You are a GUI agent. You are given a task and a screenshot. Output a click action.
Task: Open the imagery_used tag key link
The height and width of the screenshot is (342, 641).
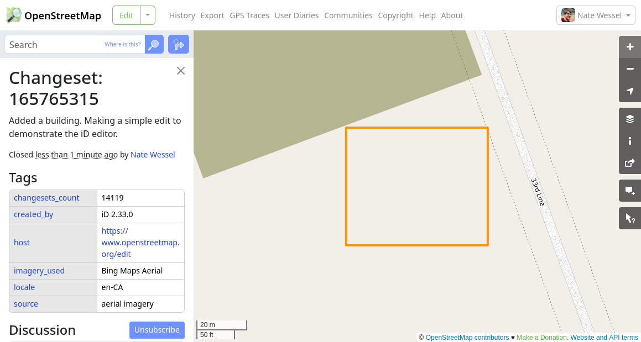[39, 271]
